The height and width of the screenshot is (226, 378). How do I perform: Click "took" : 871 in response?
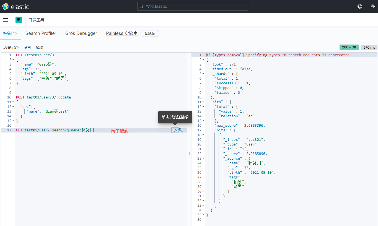tap(224, 64)
